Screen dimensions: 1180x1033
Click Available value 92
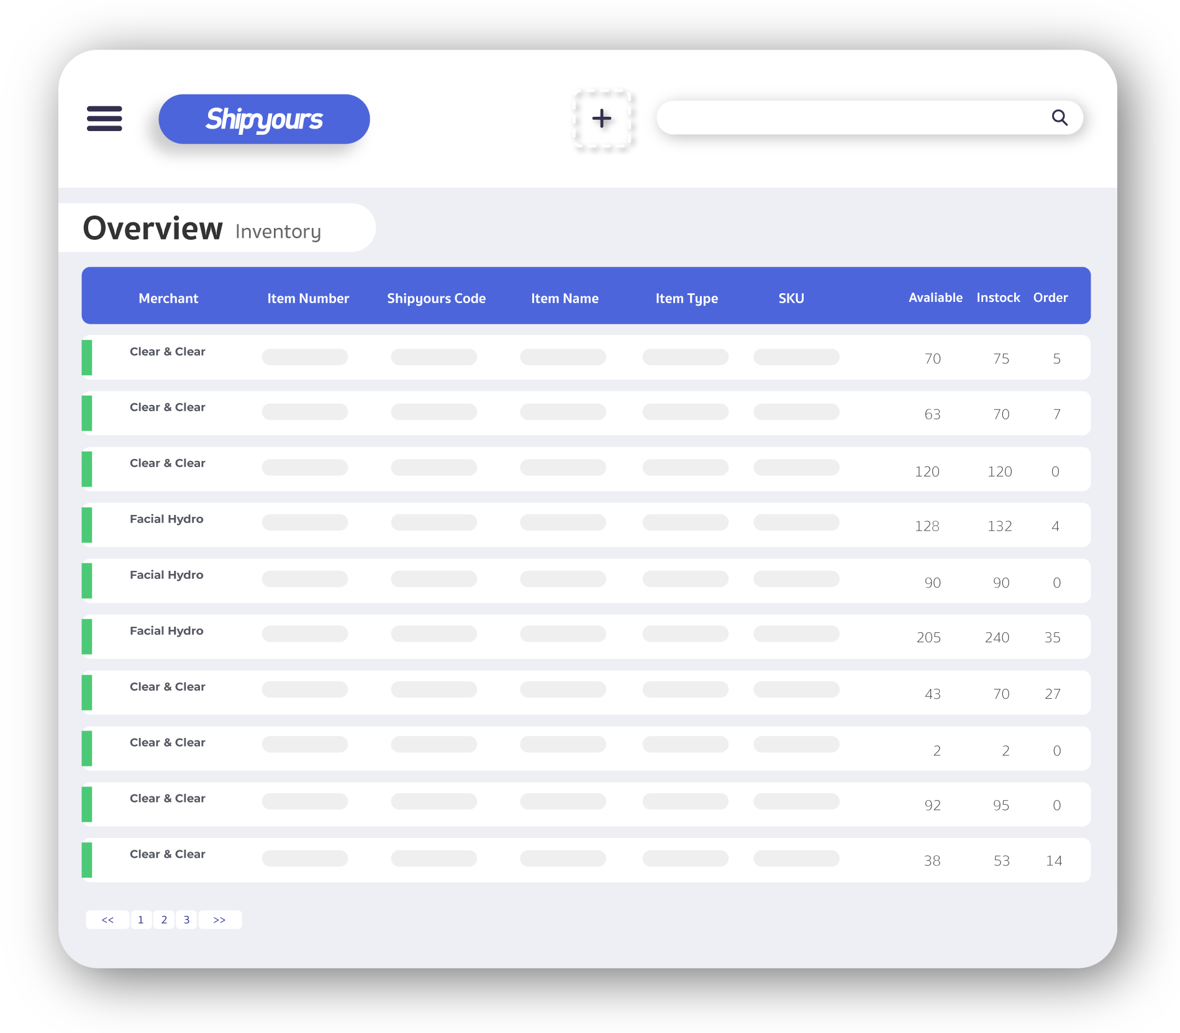[x=932, y=806]
